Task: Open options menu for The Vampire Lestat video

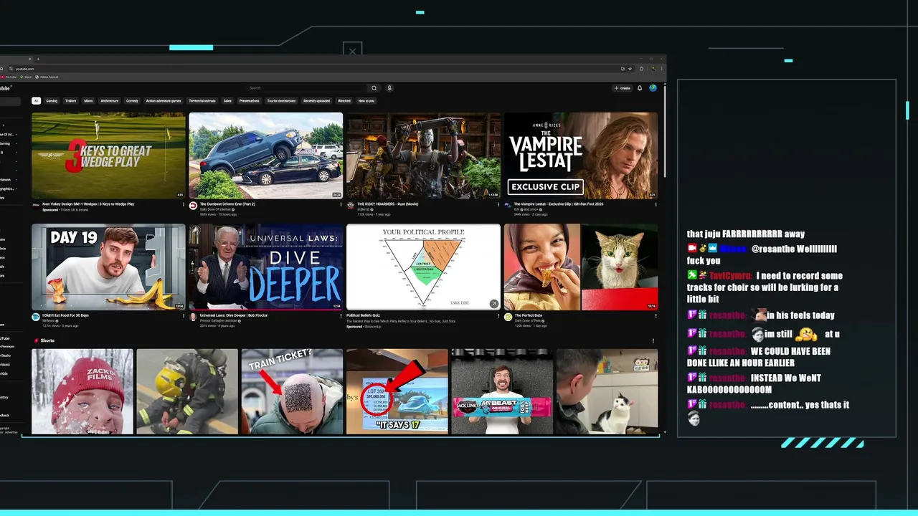Action: (x=656, y=204)
